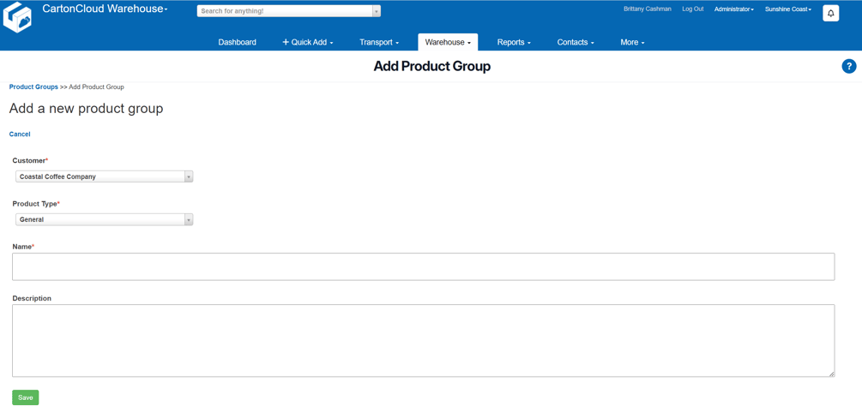Click the 'Add Product Group' page heading
The width and height of the screenshot is (862, 412).
[x=432, y=67]
